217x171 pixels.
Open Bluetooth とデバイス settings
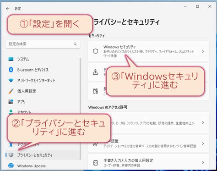coord(43,70)
